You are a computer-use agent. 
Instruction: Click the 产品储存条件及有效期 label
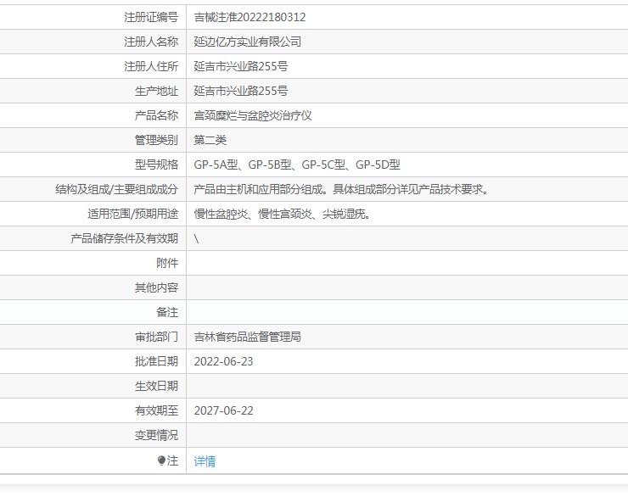(x=124, y=238)
